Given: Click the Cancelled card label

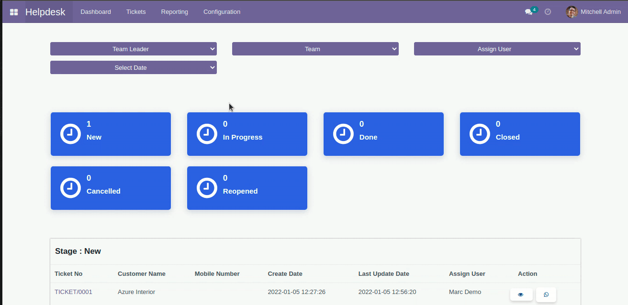Looking at the screenshot, I should point(103,191).
